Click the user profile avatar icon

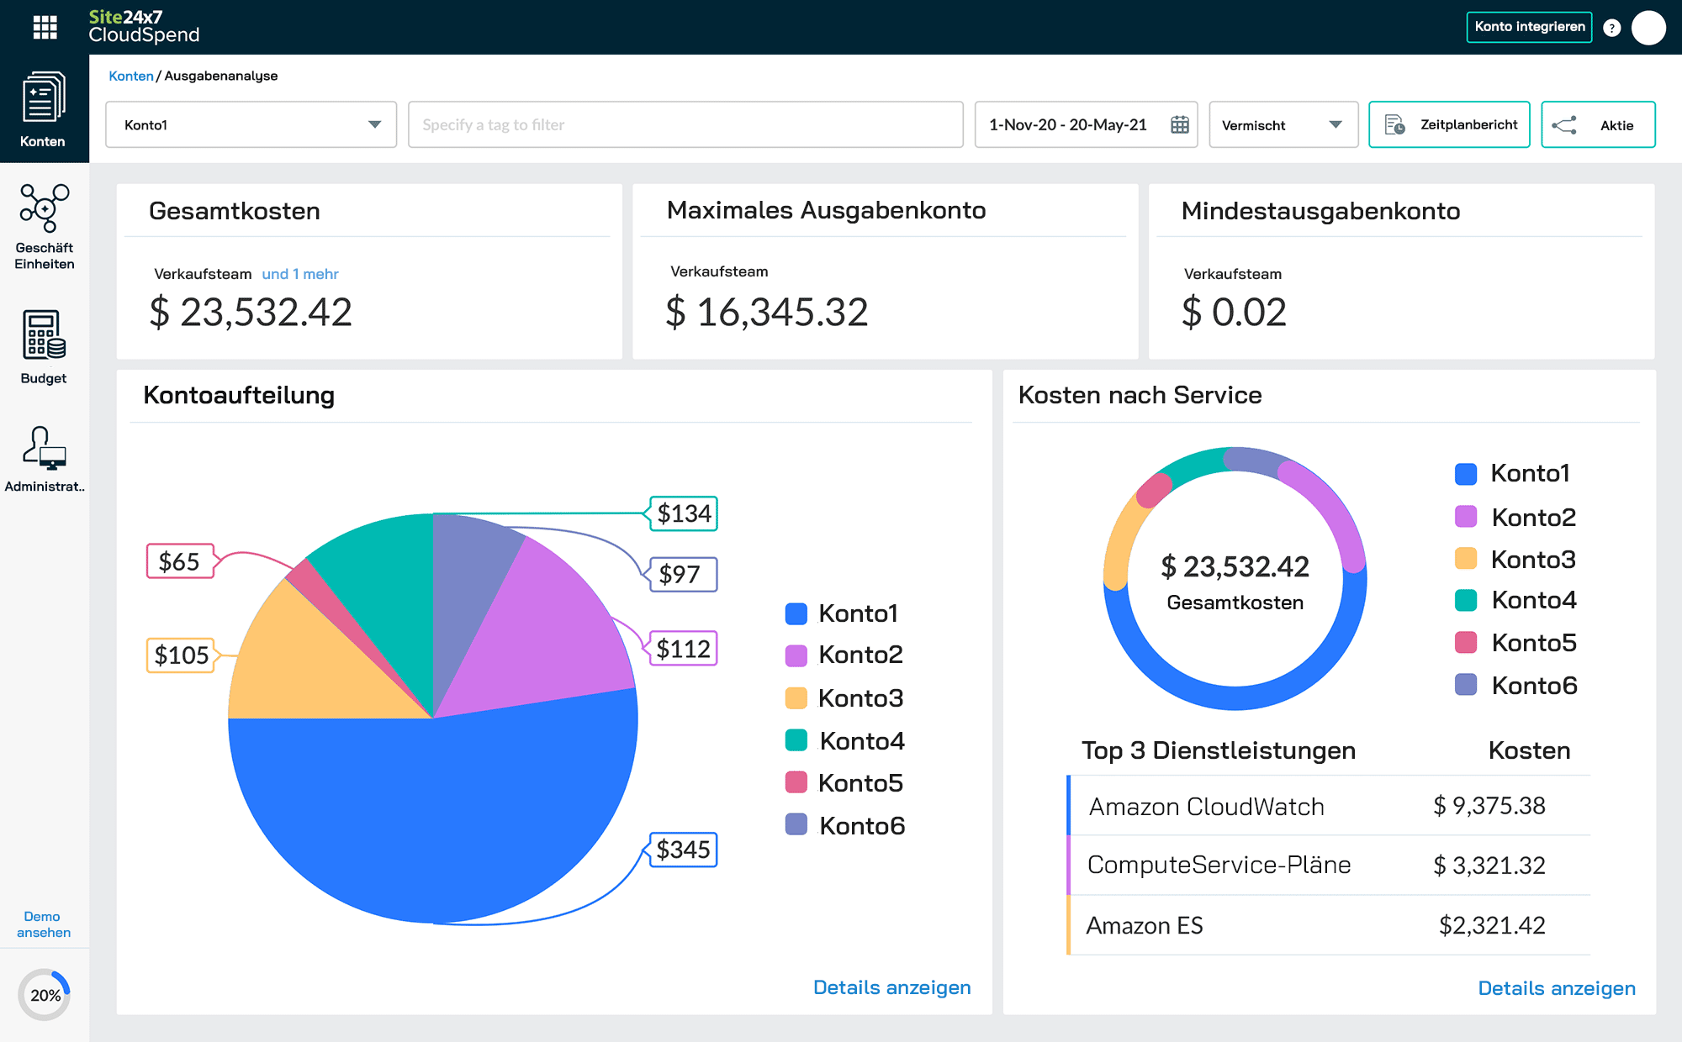tap(1649, 26)
